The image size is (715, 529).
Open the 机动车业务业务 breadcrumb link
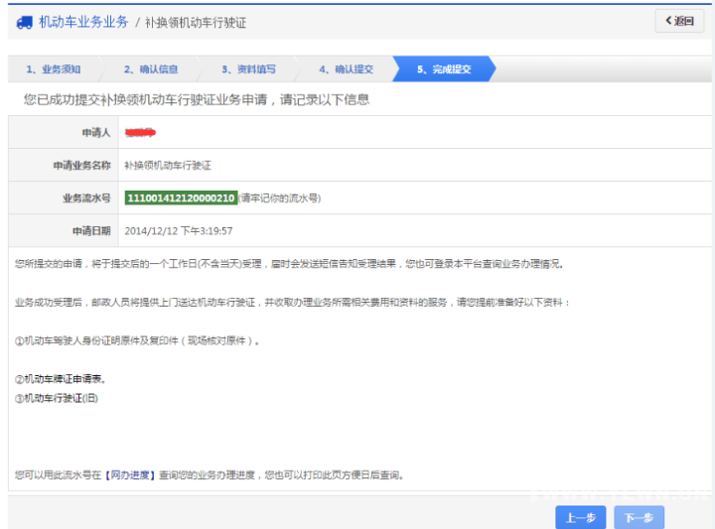pyautogui.click(x=83, y=22)
